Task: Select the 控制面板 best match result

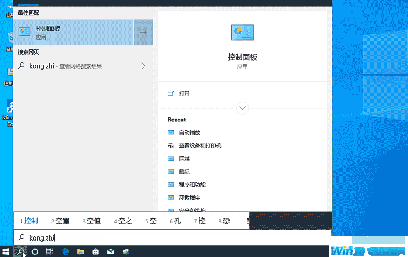Action: (73, 33)
